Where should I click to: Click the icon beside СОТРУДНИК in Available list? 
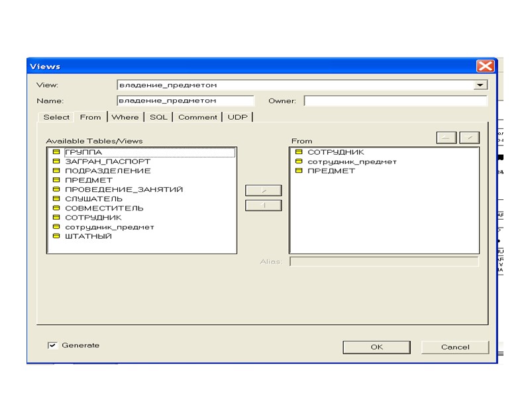click(56, 218)
